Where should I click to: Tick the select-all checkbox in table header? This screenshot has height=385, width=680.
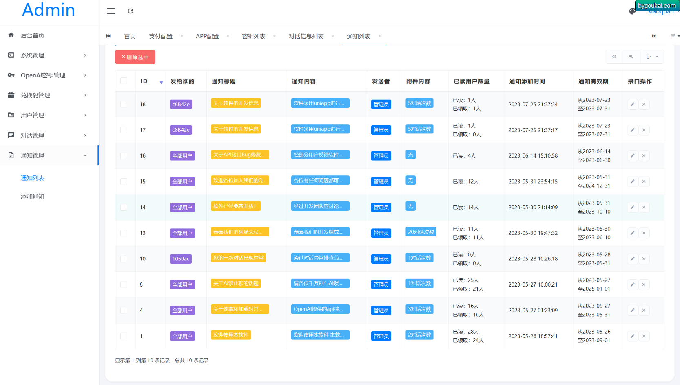pyautogui.click(x=124, y=81)
